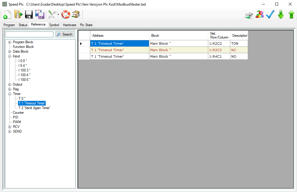Open the lifebuoy help icon
297x192 pixels.
click(x=66, y=14)
